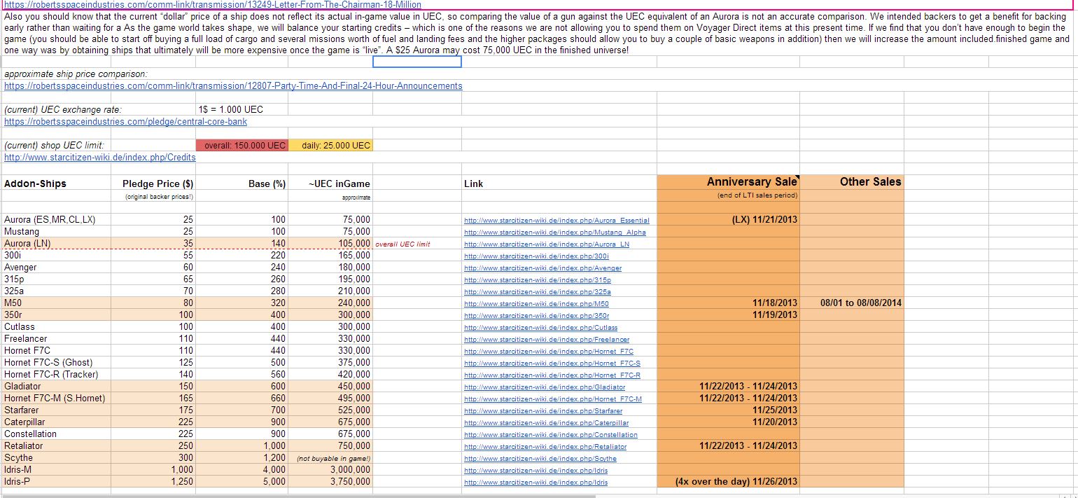The image size is (1078, 498).
Task: Open the Aurora_Essential wiki link
Action: (556, 220)
